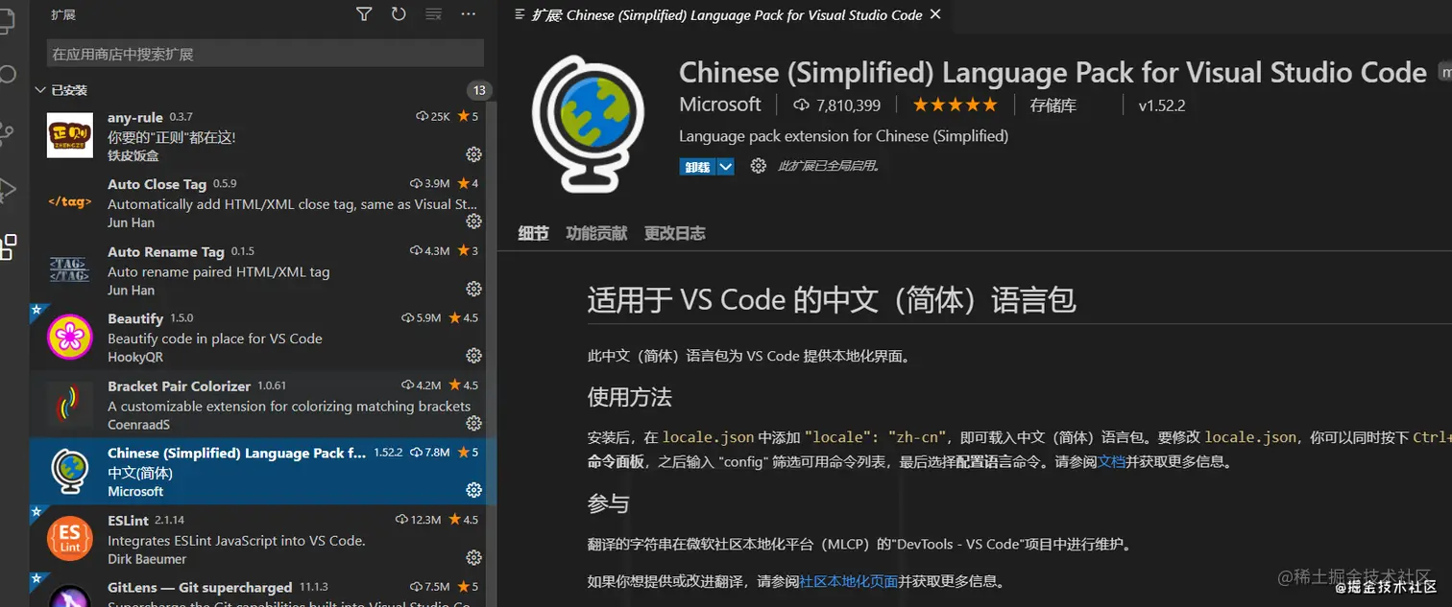The image size is (1452, 607).
Task: Select Auto Rename Tag row title
Action: coord(166,251)
